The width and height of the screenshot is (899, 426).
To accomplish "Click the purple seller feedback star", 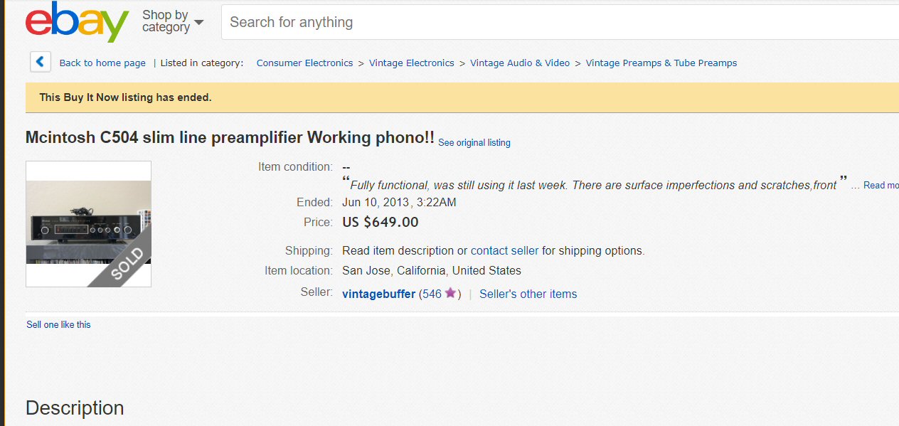I will pyautogui.click(x=450, y=293).
